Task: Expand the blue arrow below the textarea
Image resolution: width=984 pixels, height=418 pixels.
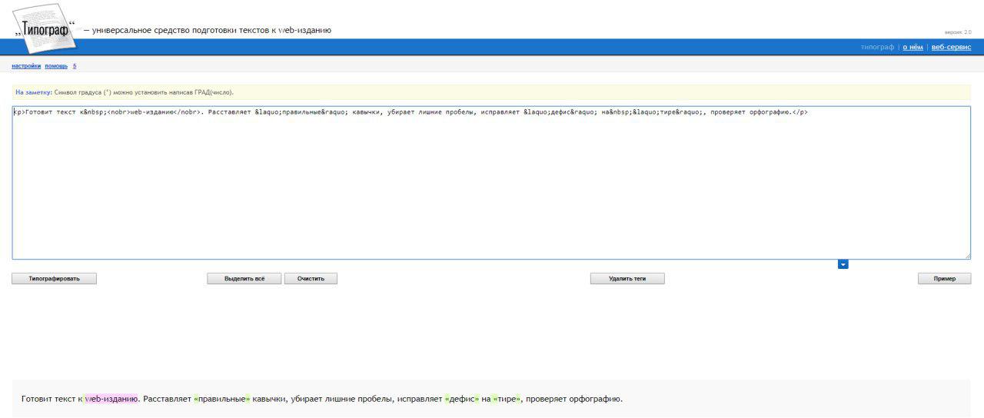Action: click(843, 264)
